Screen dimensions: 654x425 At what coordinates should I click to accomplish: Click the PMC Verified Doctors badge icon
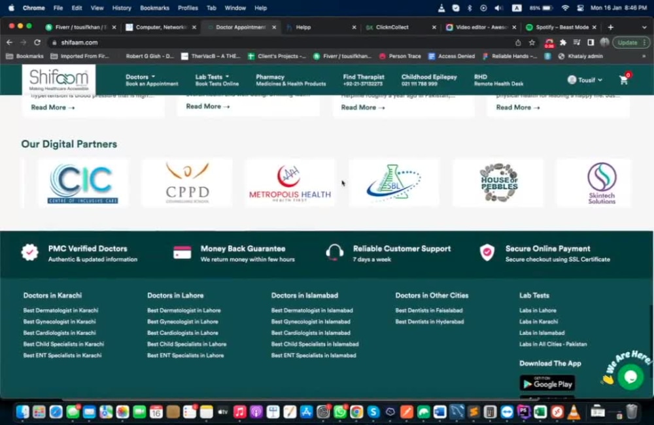pos(29,252)
